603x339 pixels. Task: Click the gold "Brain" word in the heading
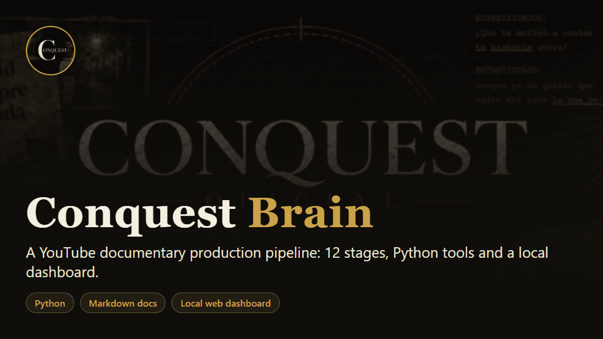(311, 212)
